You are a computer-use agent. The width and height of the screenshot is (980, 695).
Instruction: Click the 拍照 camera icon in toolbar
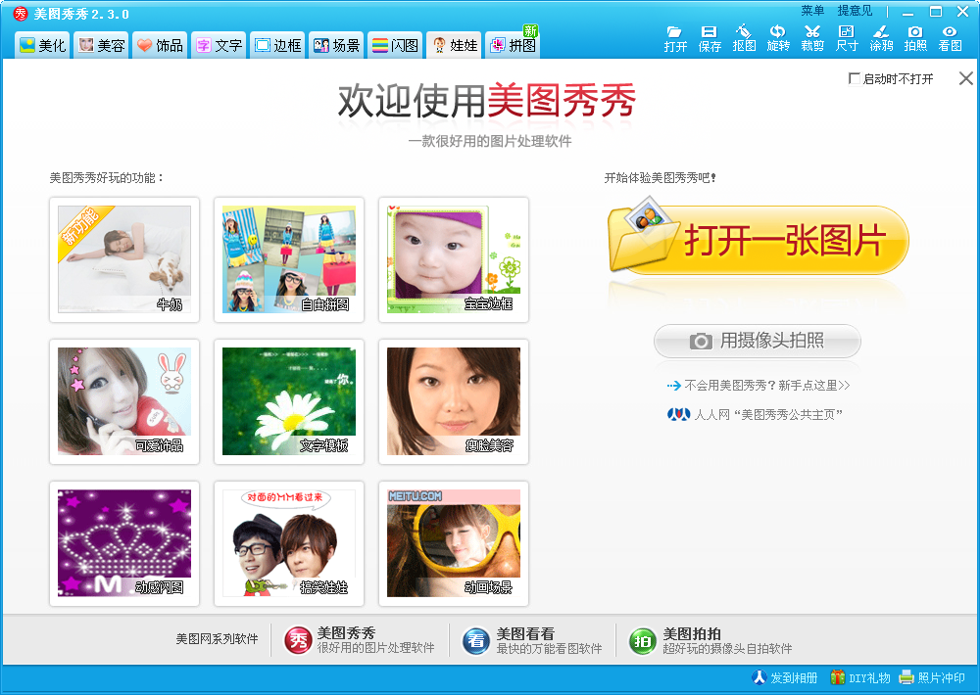(x=915, y=38)
